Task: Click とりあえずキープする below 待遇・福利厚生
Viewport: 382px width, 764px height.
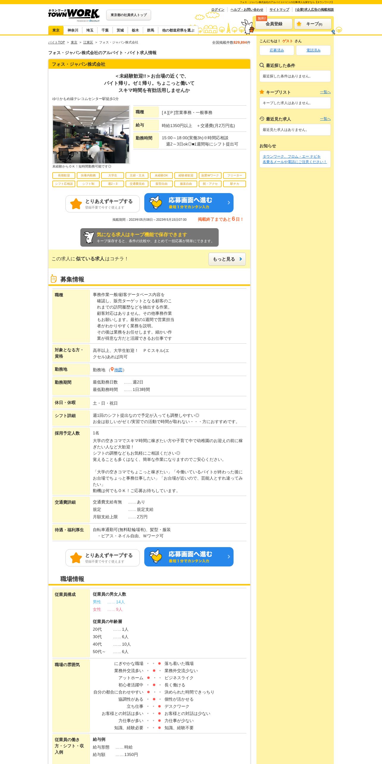Action: tap(103, 558)
